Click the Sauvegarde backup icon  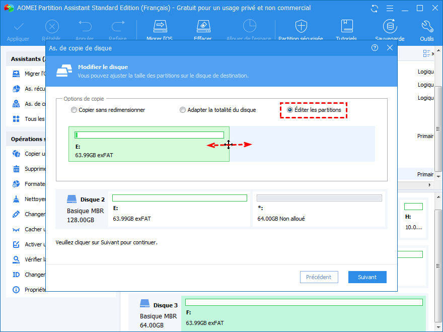(x=389, y=27)
